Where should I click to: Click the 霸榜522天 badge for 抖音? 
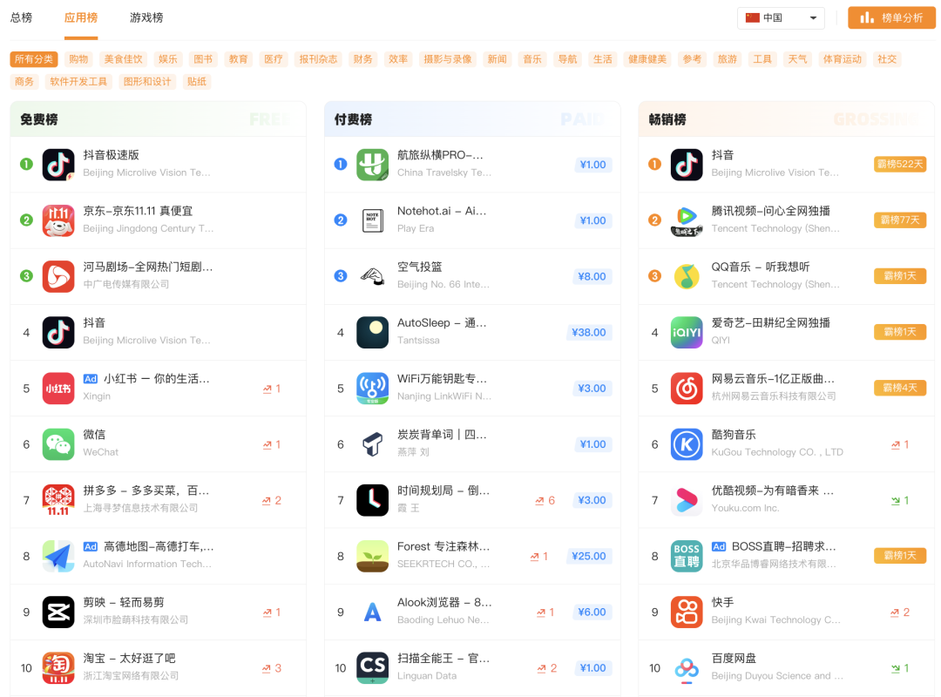899,164
